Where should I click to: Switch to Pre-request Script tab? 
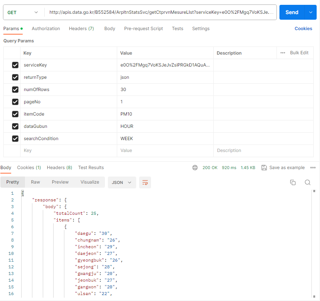click(x=144, y=29)
